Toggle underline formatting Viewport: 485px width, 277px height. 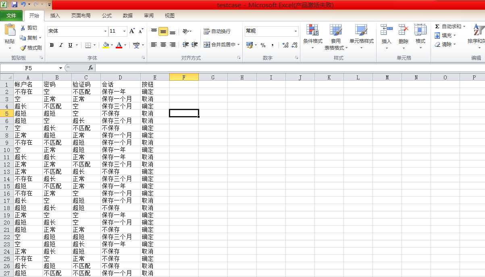pos(70,45)
